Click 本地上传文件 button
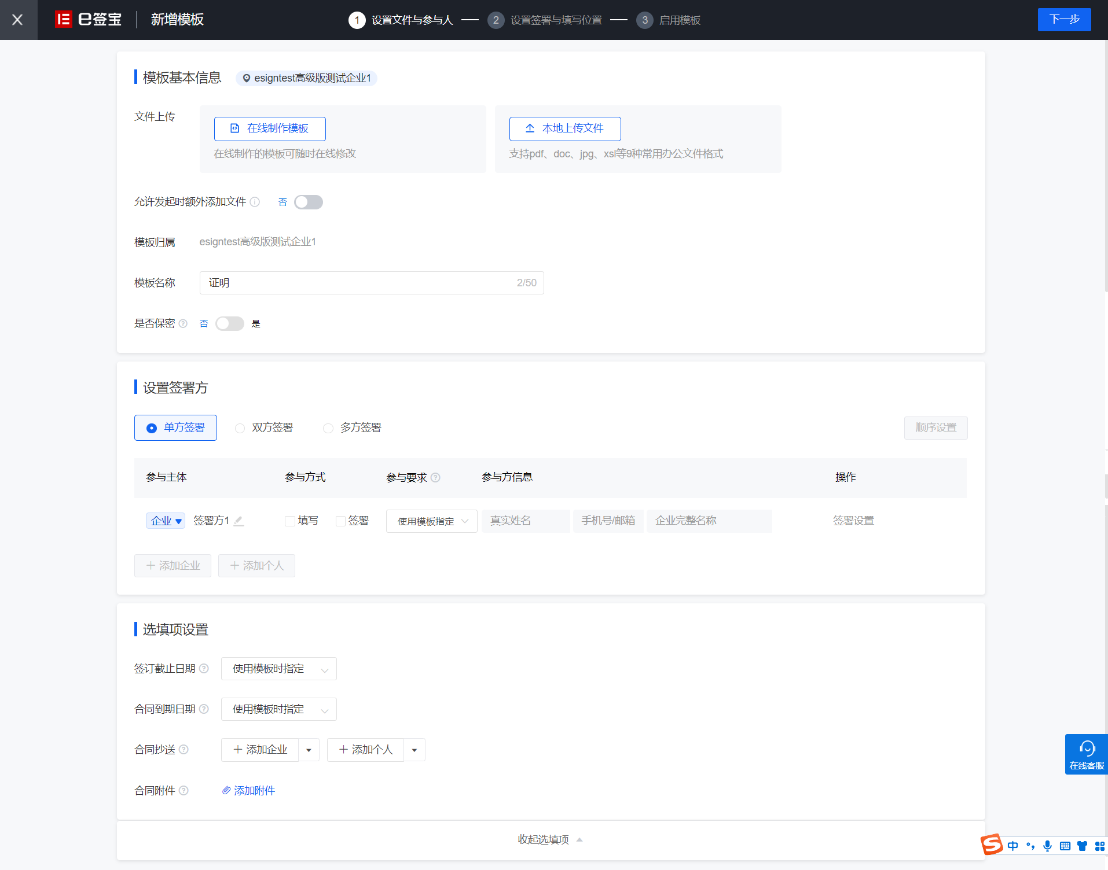 [x=565, y=128]
